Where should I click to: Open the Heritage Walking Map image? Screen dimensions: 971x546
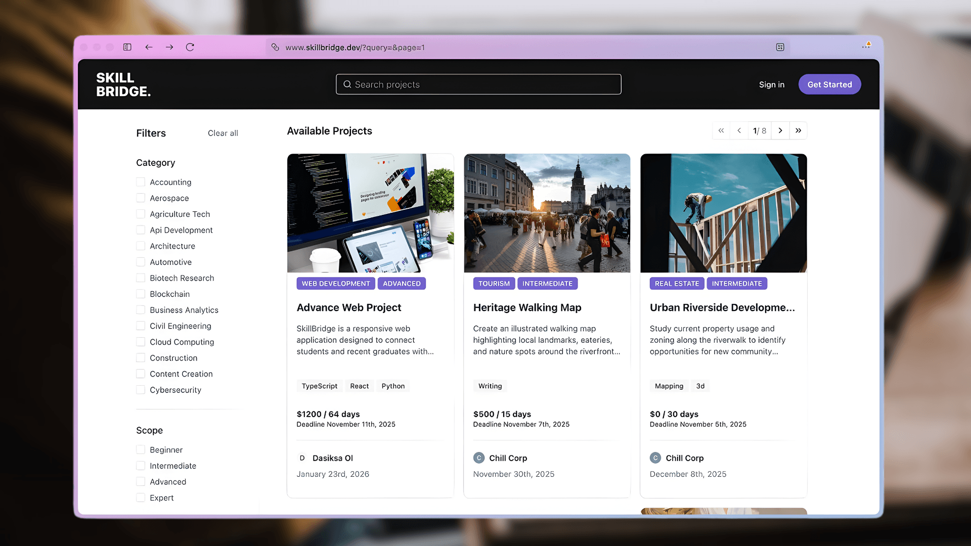point(547,213)
